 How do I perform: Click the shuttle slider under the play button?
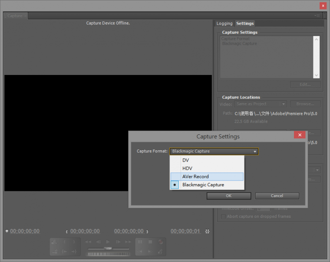108,248
